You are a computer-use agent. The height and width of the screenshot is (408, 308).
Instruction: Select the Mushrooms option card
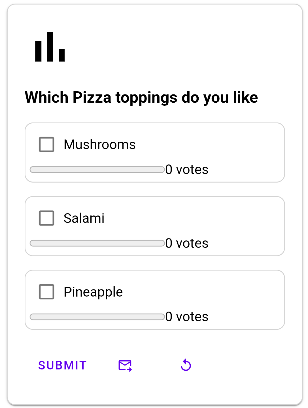155,152
